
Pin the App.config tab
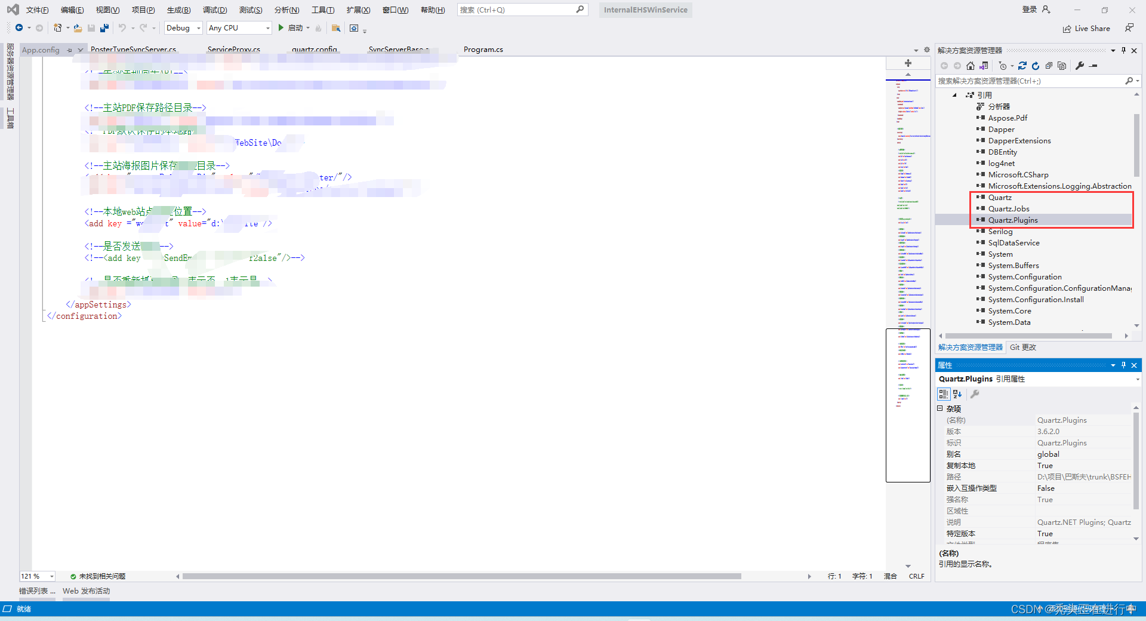pos(69,50)
